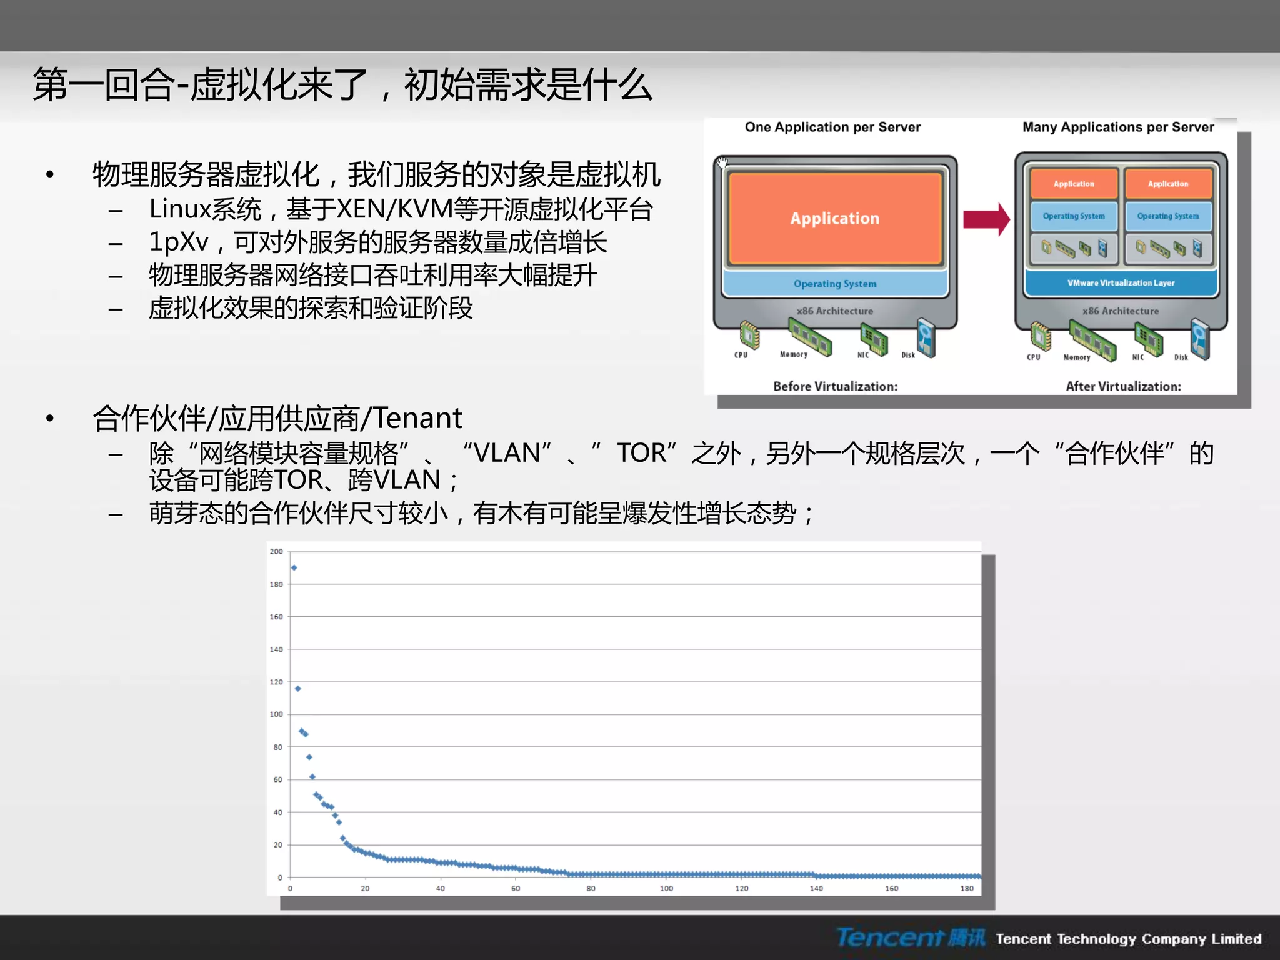Click the x-axis label 140 on the chart
Viewport: 1280px width, 960px height.
817,889
